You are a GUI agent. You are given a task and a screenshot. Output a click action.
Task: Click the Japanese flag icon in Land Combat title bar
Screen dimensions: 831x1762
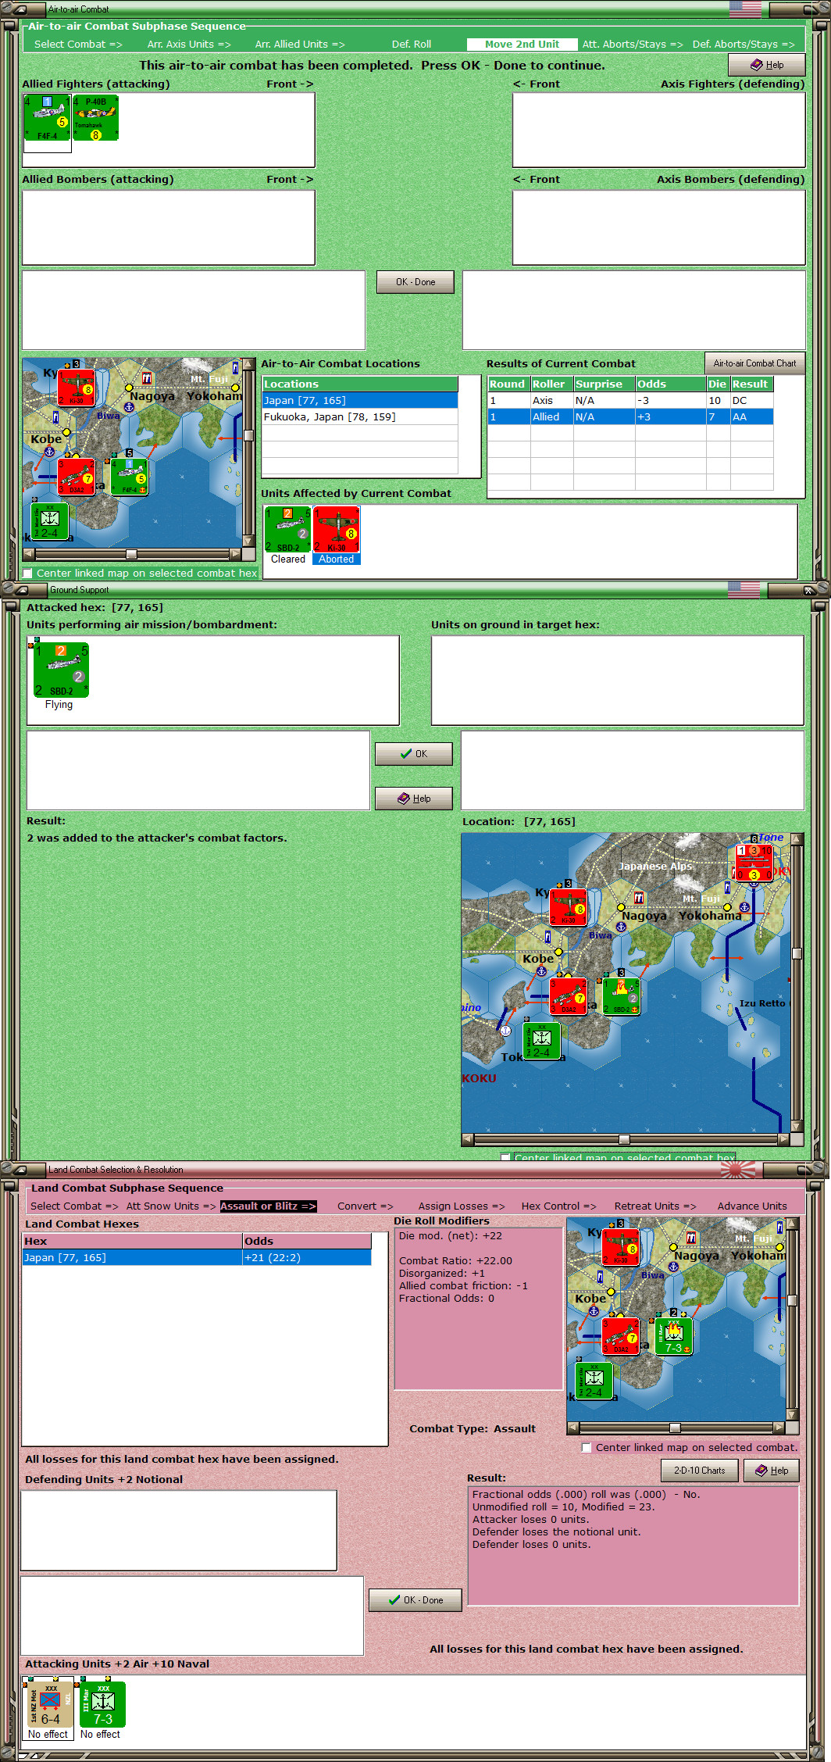click(738, 1169)
